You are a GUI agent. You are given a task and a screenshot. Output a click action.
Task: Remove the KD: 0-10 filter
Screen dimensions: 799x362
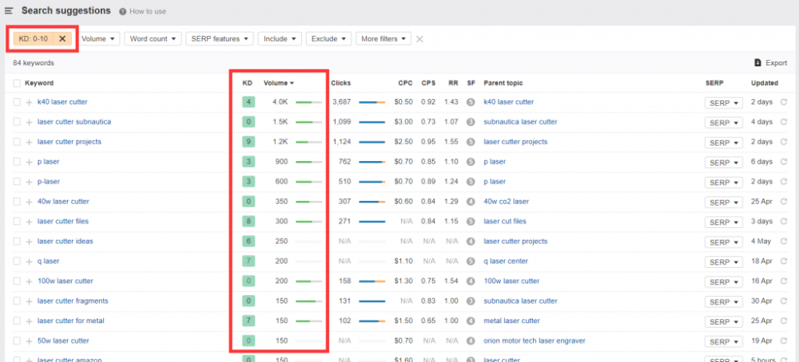(62, 38)
